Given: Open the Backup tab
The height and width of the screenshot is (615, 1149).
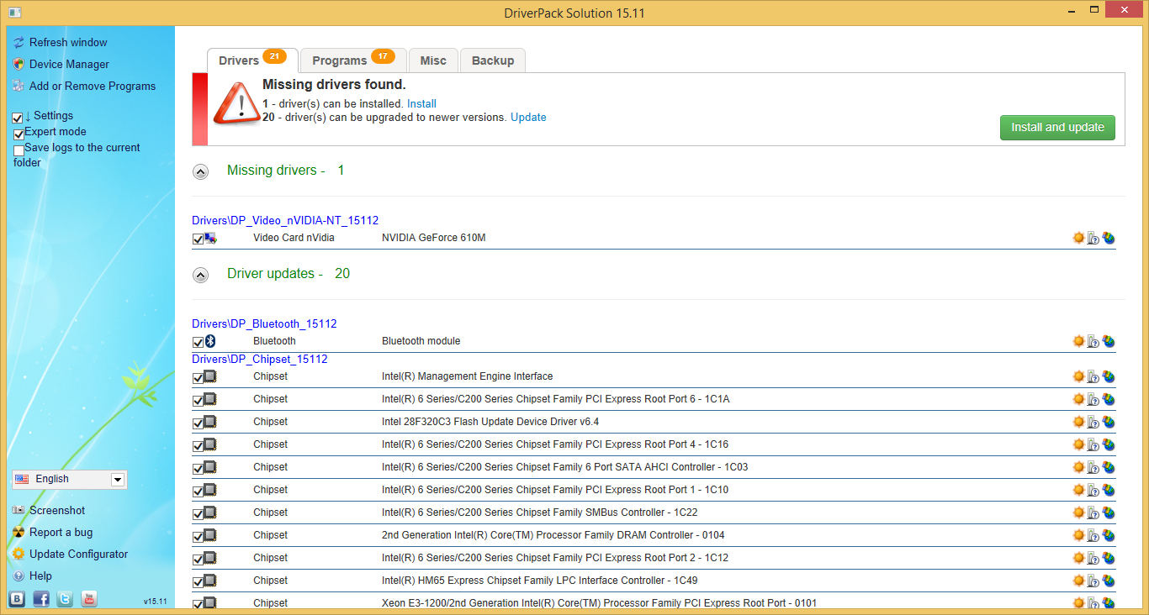Looking at the screenshot, I should [493, 60].
